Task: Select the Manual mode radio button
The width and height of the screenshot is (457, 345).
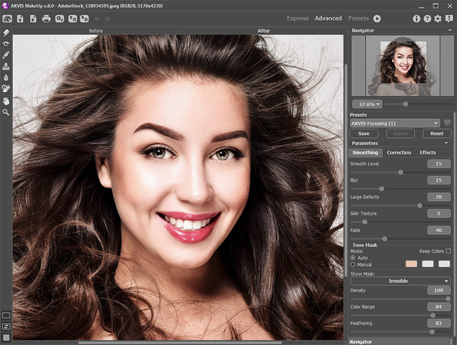Action: (x=353, y=265)
